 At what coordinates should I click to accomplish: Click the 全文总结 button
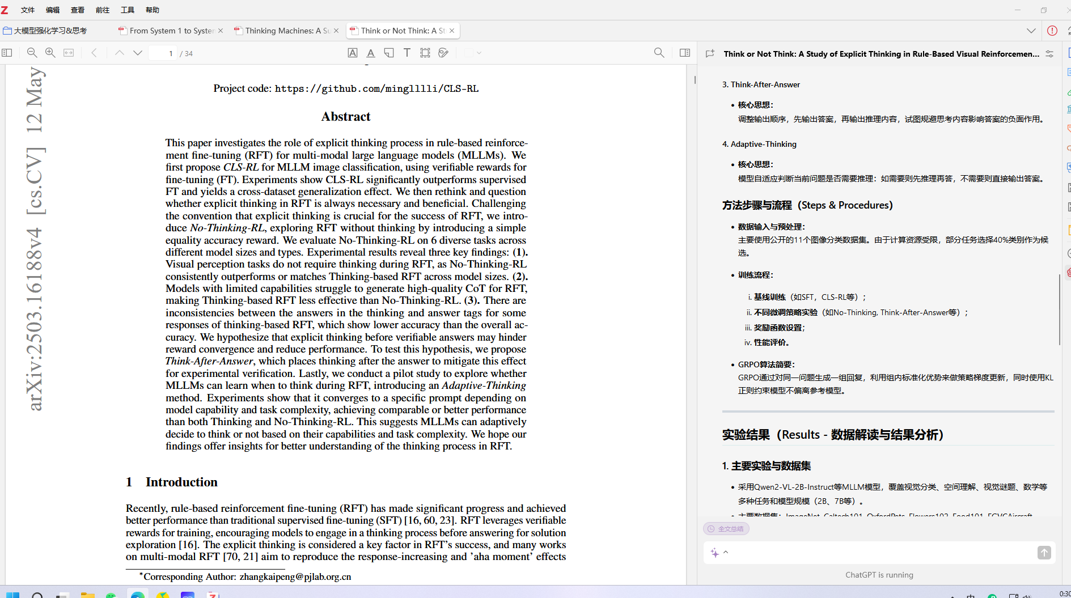click(726, 529)
